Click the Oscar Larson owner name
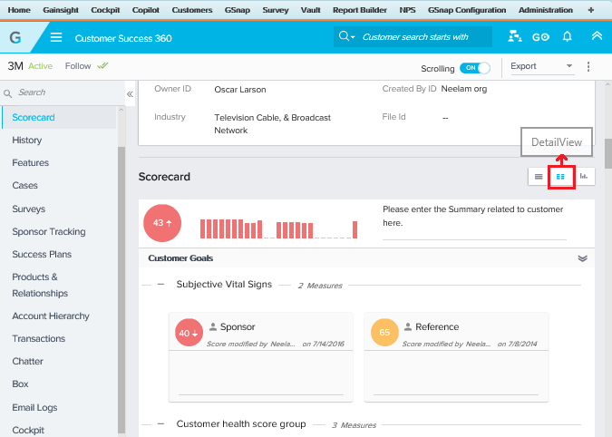612x437 pixels. click(x=240, y=90)
